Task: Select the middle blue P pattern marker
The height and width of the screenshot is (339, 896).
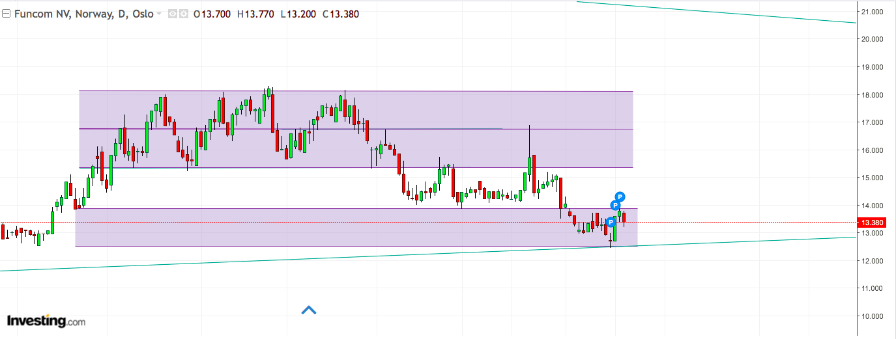Action: click(x=615, y=206)
